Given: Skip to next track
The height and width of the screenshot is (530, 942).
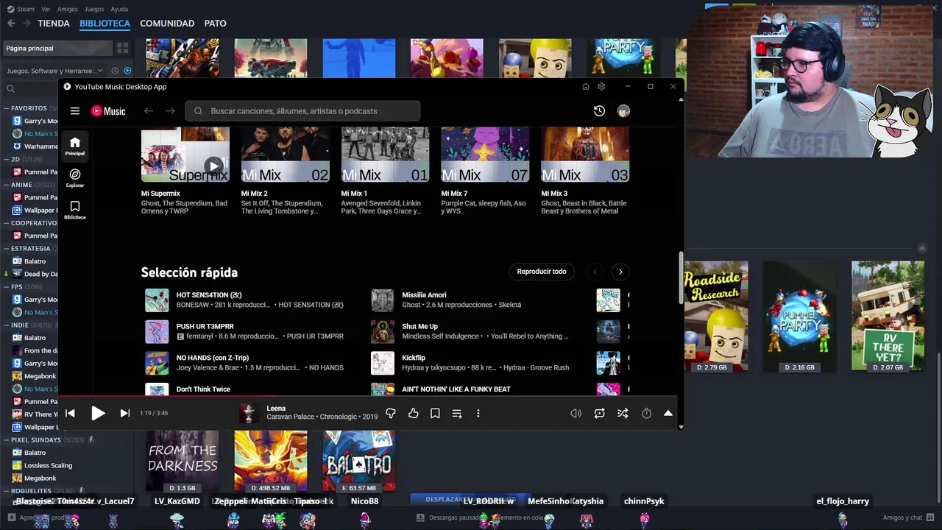Looking at the screenshot, I should point(125,414).
